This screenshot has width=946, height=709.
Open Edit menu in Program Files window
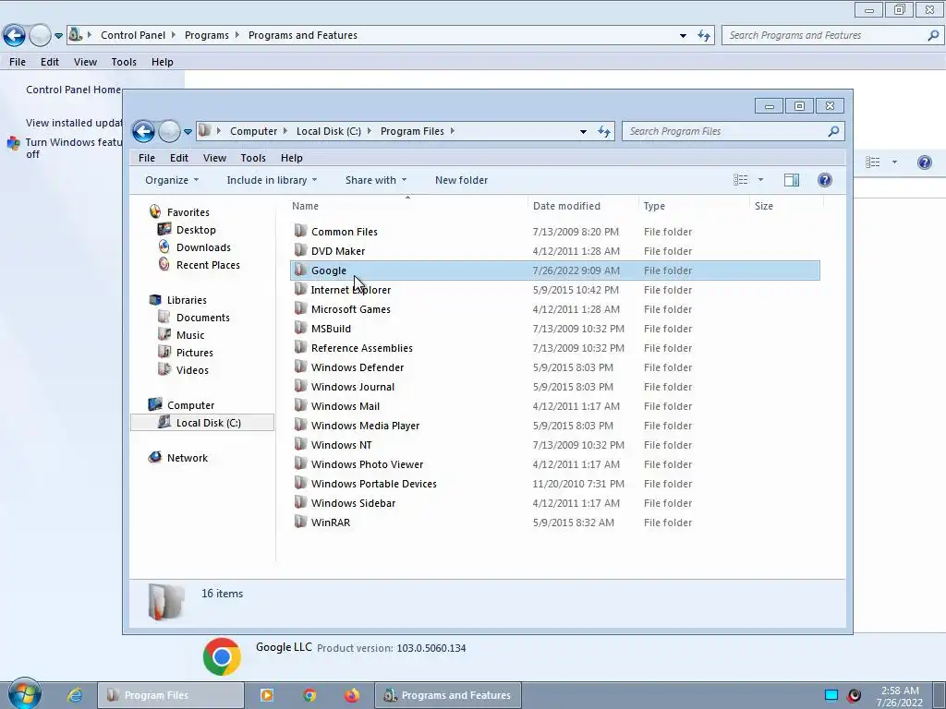point(178,158)
